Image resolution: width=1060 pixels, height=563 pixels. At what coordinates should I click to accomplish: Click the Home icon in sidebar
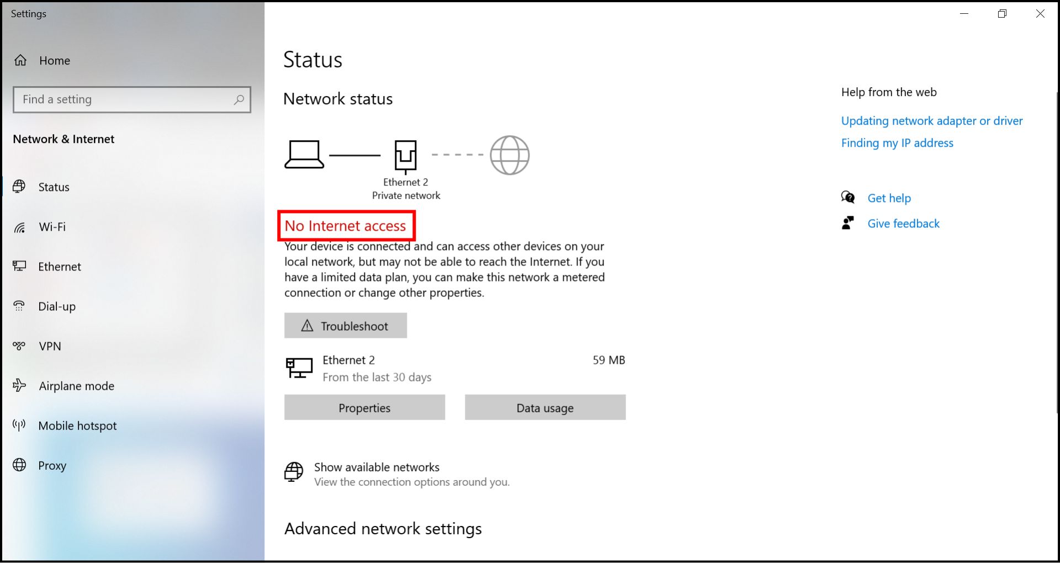20,60
